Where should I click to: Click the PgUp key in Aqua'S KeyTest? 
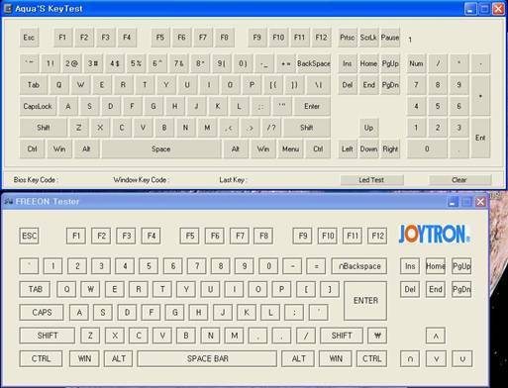pyautogui.click(x=390, y=63)
